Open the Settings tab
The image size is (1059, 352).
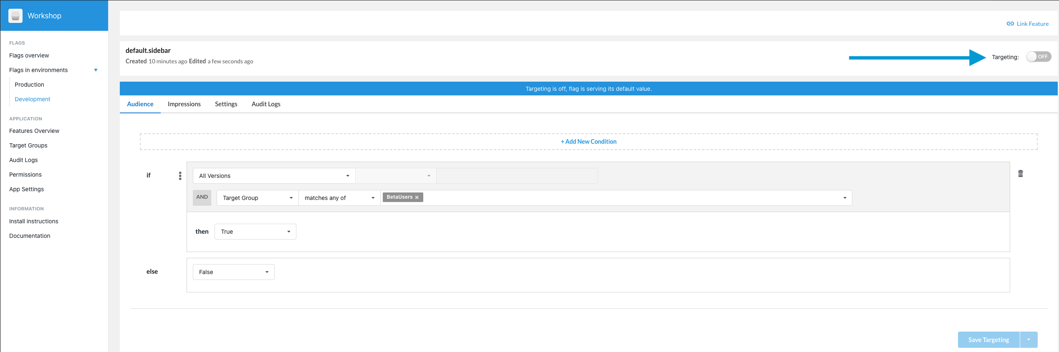[x=226, y=104]
